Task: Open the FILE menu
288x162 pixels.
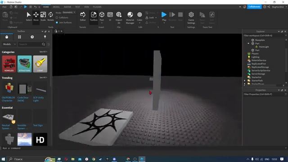Action: tap(4, 7)
